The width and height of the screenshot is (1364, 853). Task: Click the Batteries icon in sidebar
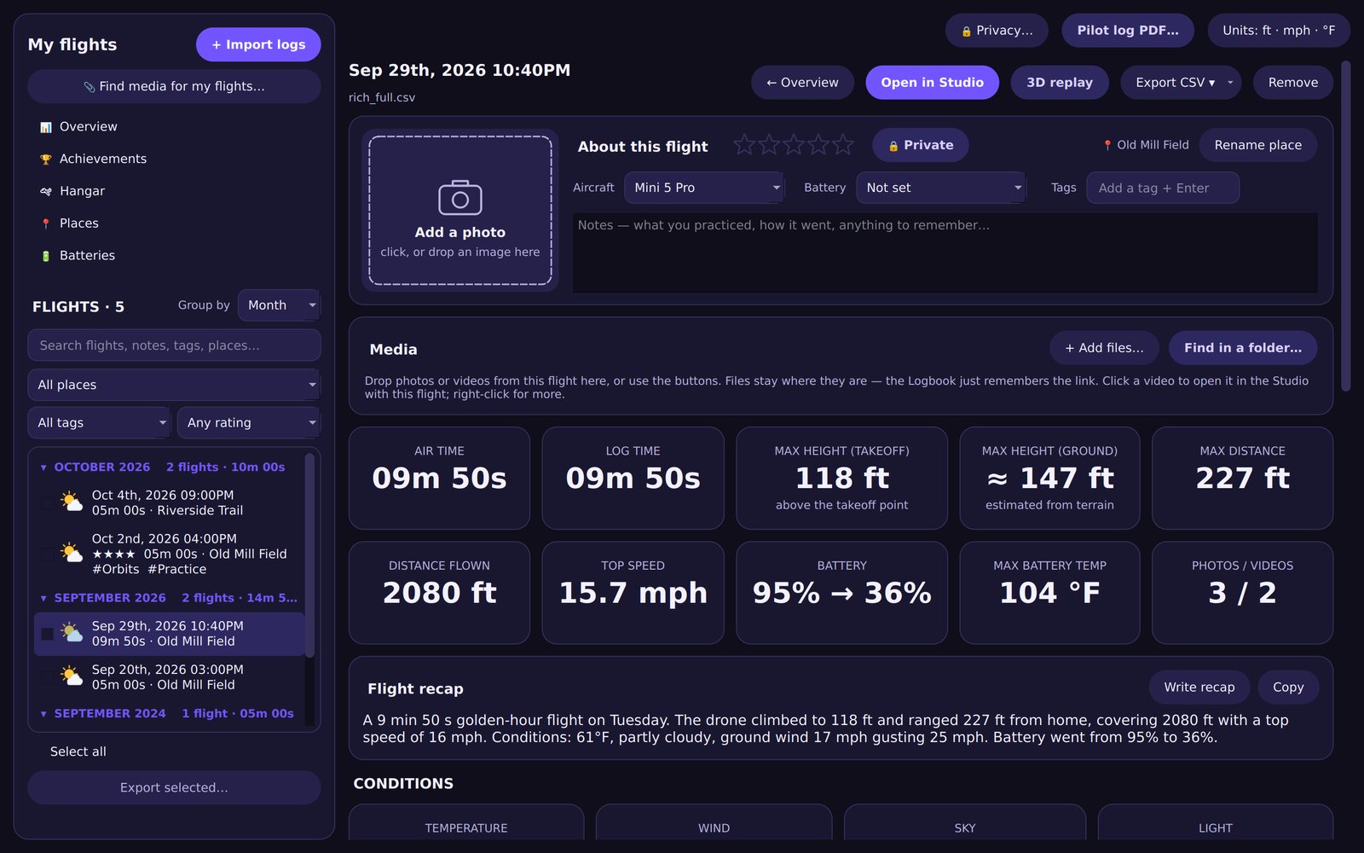[46, 256]
